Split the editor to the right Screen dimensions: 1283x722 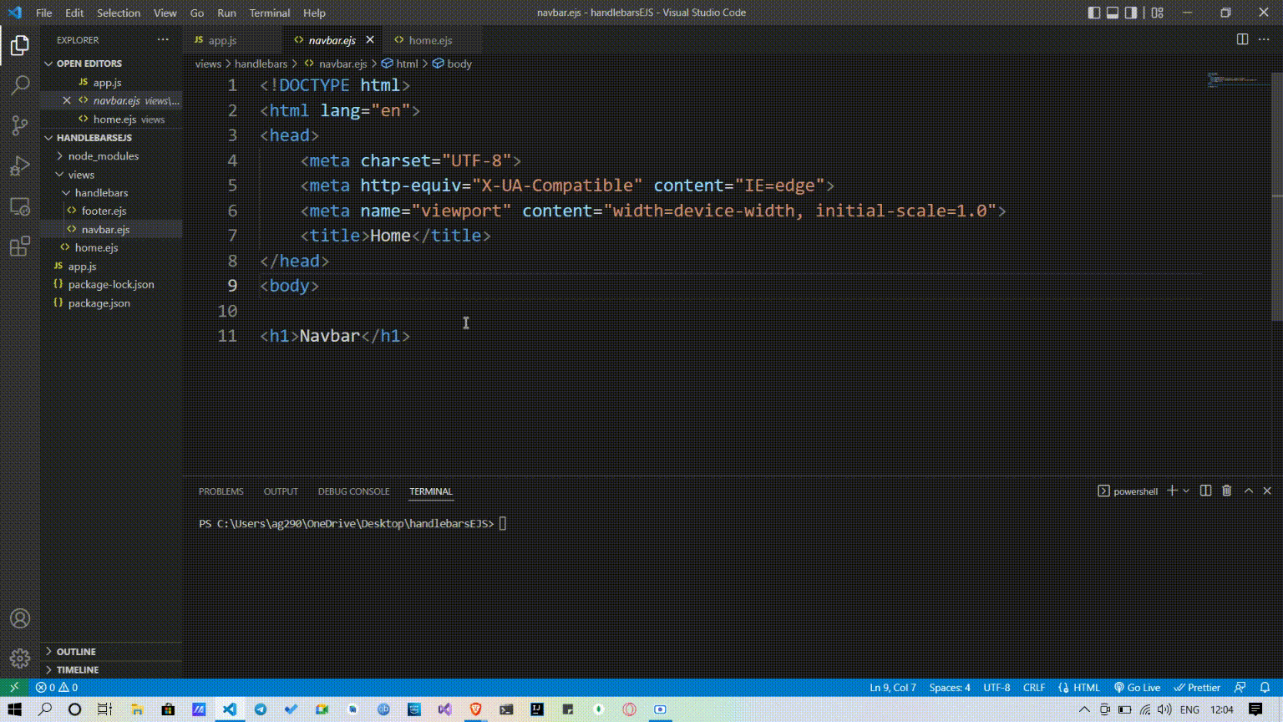click(x=1242, y=40)
